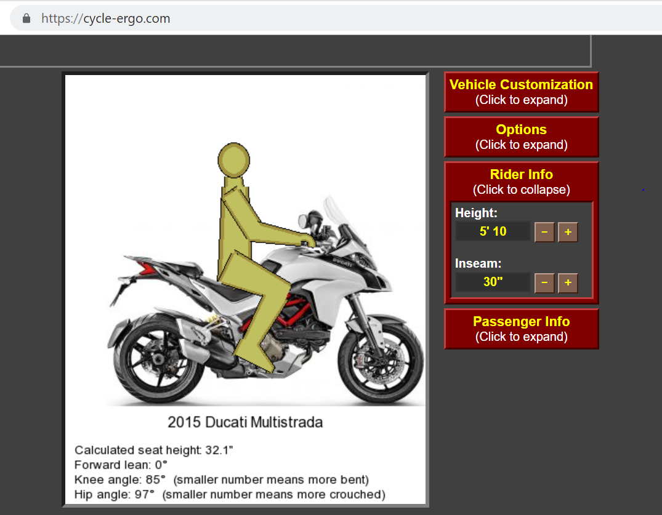Decrease rider height with the minus button
The height and width of the screenshot is (515, 662).
(544, 232)
